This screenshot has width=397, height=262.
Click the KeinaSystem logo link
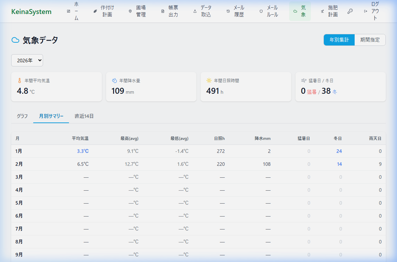32,12
